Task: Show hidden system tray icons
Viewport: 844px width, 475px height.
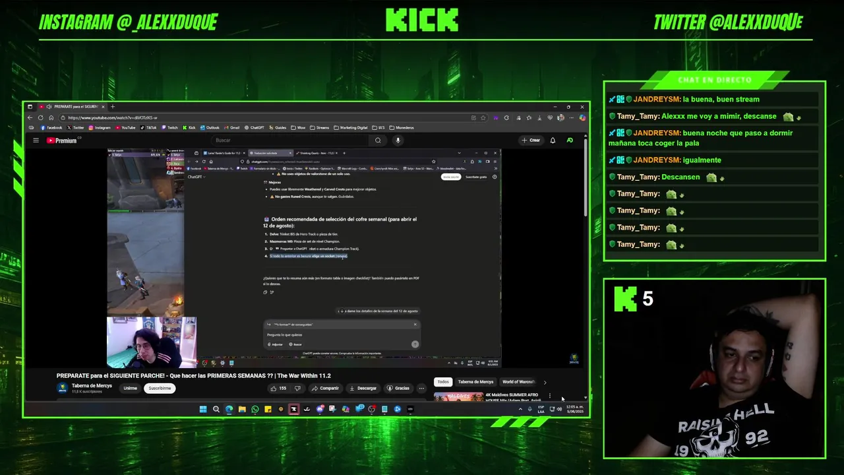Action: (x=520, y=409)
